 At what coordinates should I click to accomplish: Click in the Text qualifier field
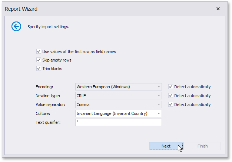coord(118,122)
